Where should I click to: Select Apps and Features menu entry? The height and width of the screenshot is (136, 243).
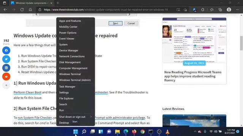click(76, 21)
